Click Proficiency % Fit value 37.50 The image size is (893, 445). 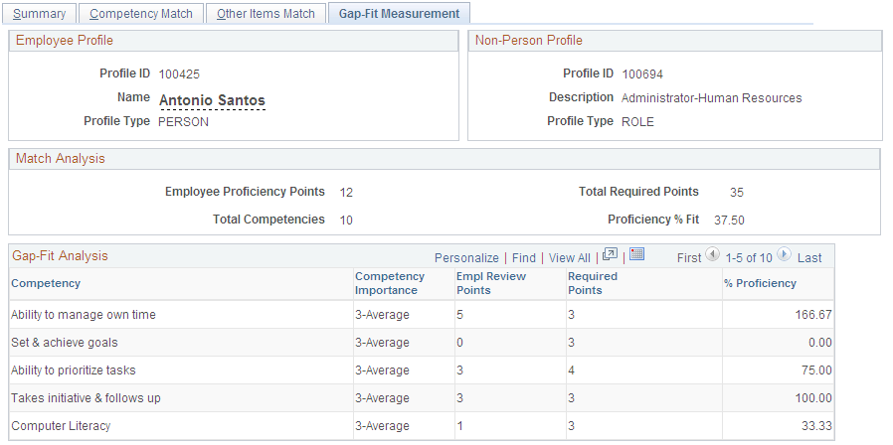coord(729,221)
